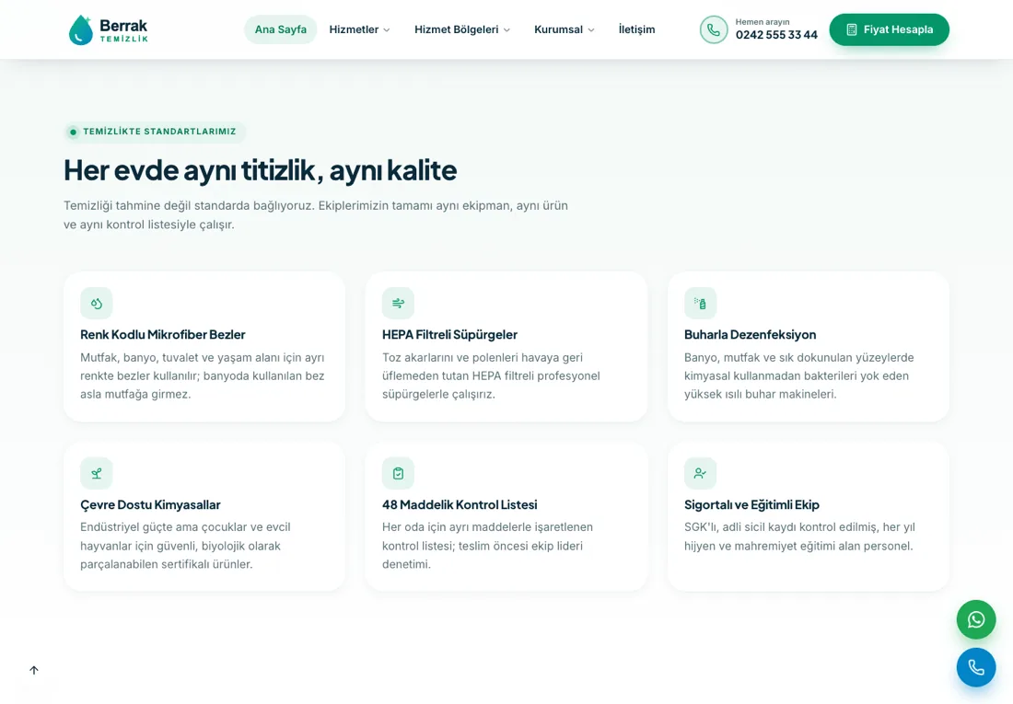Click the description starting Mutfak, banyo, tuvalet

(x=203, y=375)
